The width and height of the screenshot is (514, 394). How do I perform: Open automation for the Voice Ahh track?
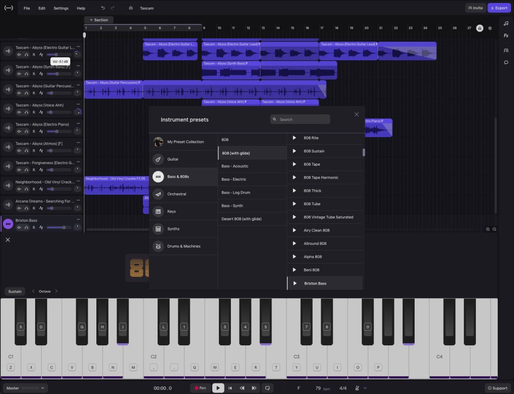pyautogui.click(x=41, y=112)
